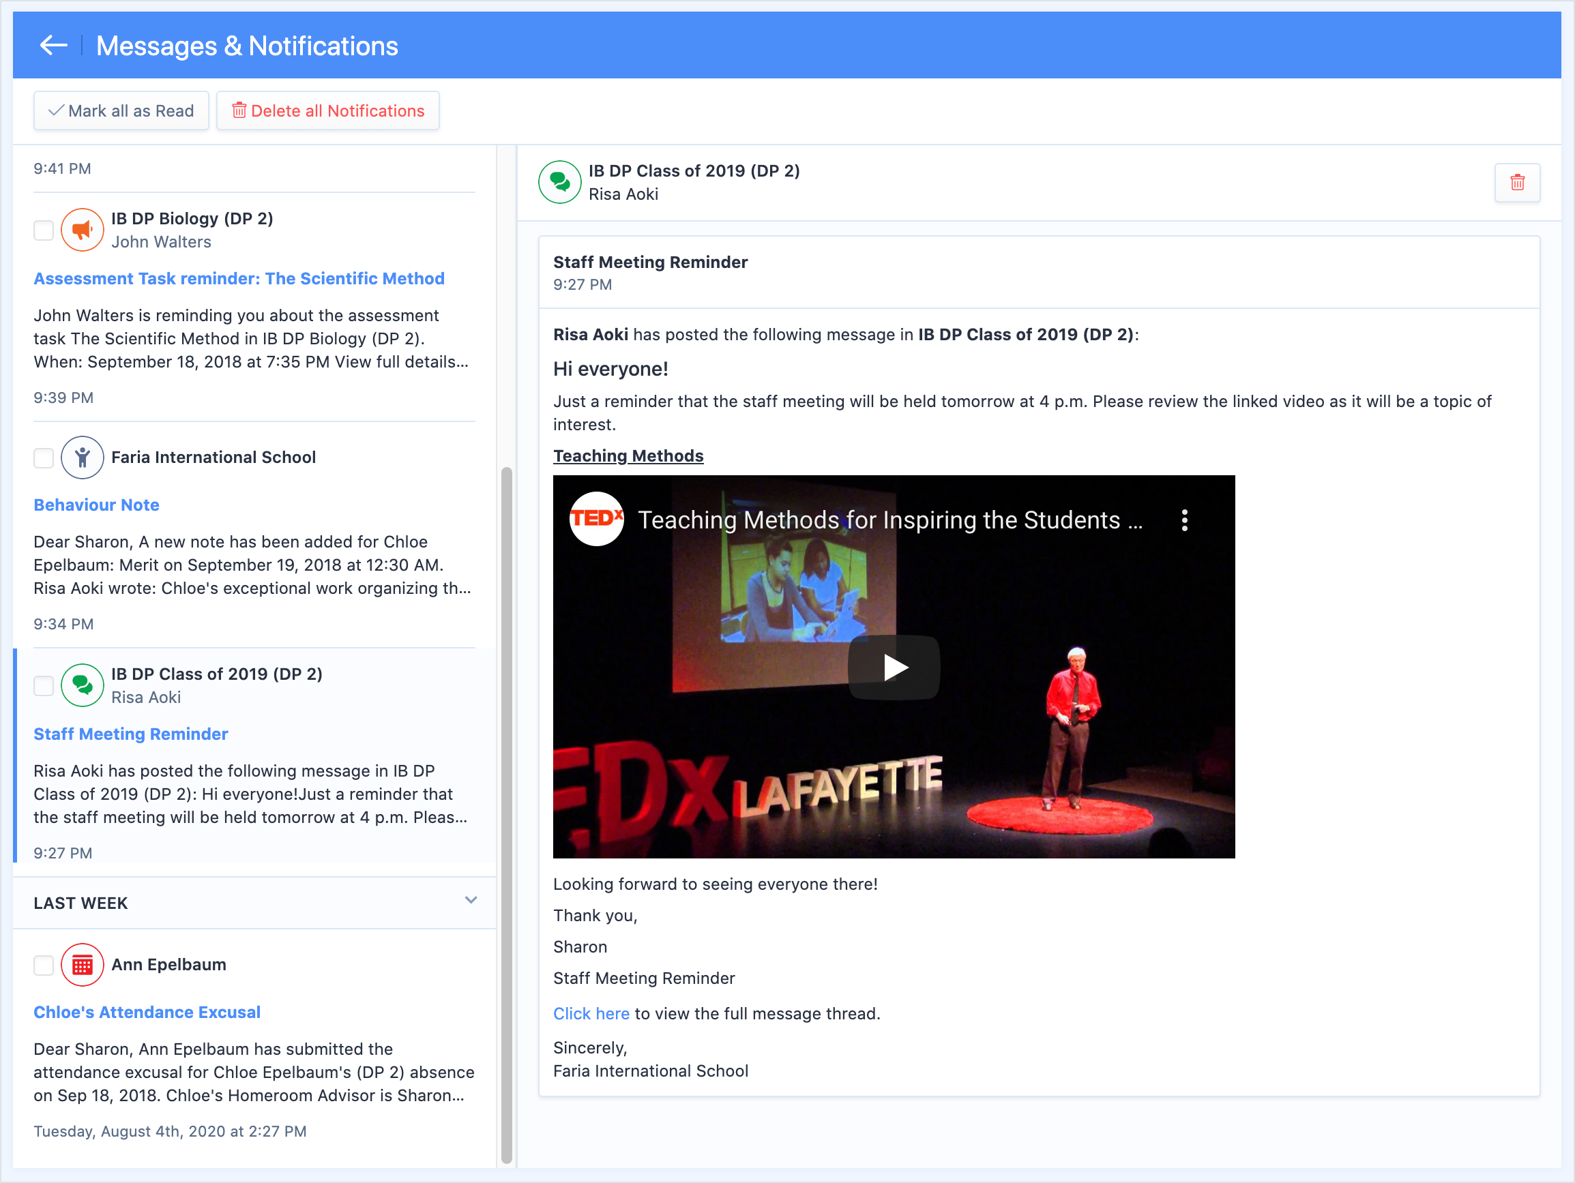
Task: Click the green chat icon in message list
Action: [83, 685]
